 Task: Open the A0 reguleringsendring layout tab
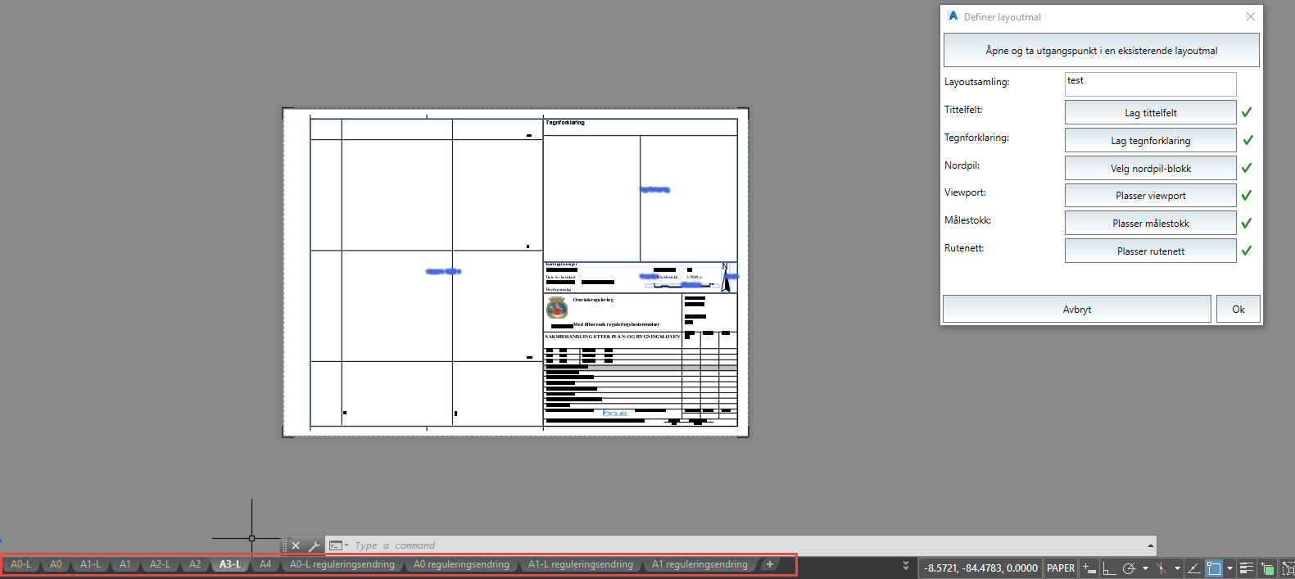461,564
